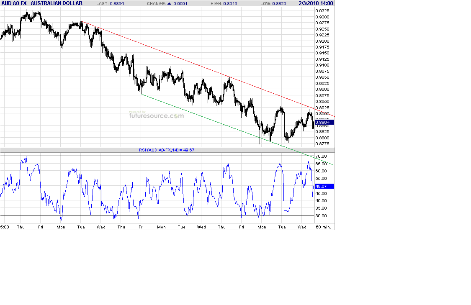Click the HIGH: 0.8916 header value

224,4
